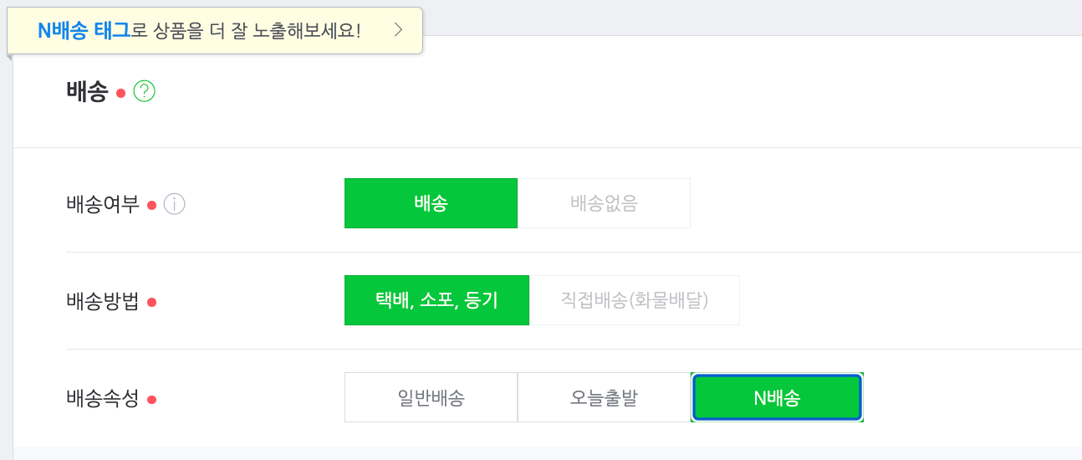Click the 배송 section heading
This screenshot has width=1082, height=460.
tap(87, 91)
